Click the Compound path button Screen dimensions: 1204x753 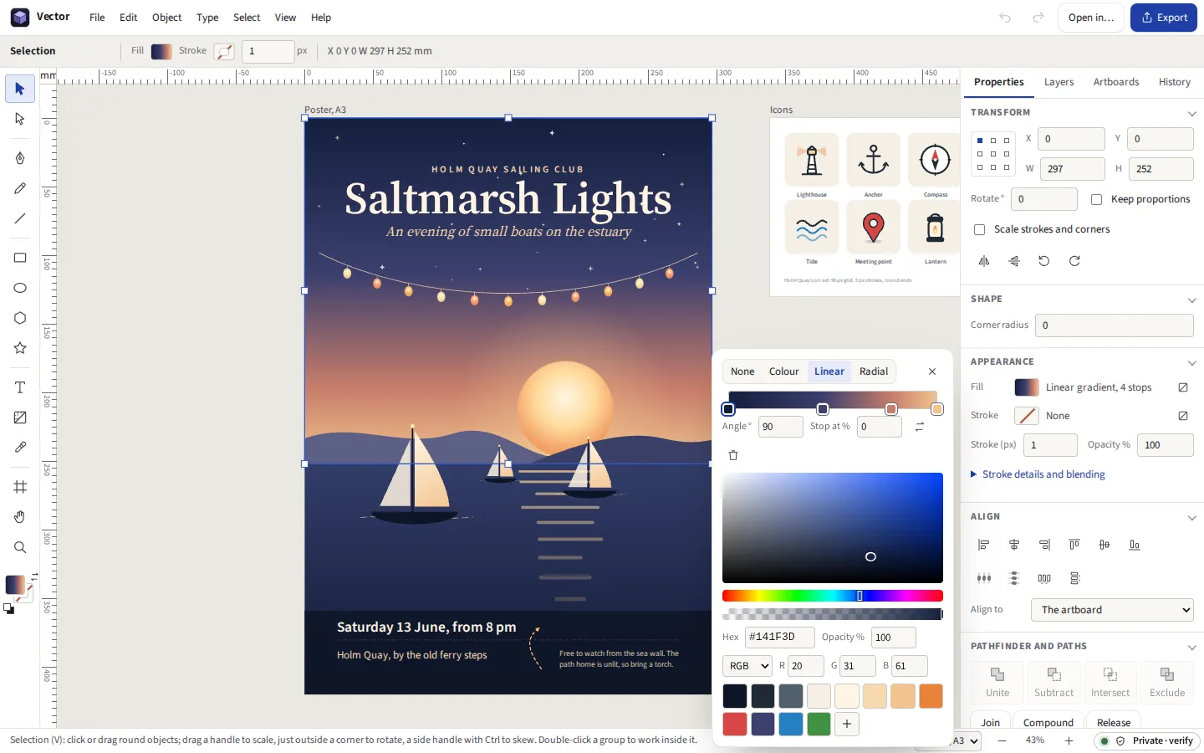coord(1048,722)
